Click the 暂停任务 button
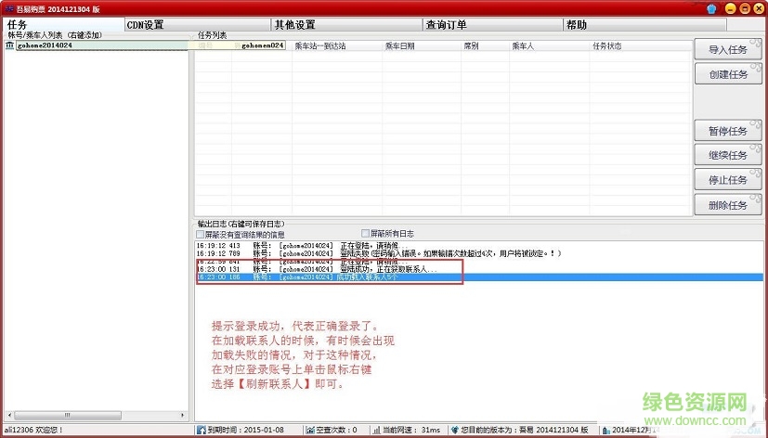Viewport: 768px width, 438px height. pyautogui.click(x=728, y=131)
